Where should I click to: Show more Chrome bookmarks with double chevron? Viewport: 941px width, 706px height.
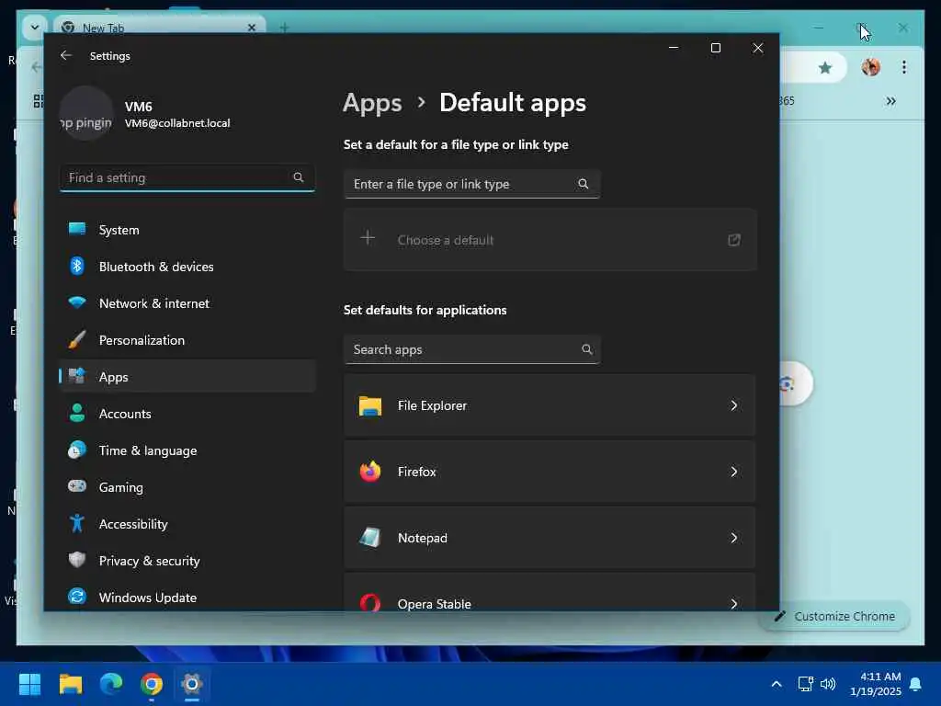[891, 101]
